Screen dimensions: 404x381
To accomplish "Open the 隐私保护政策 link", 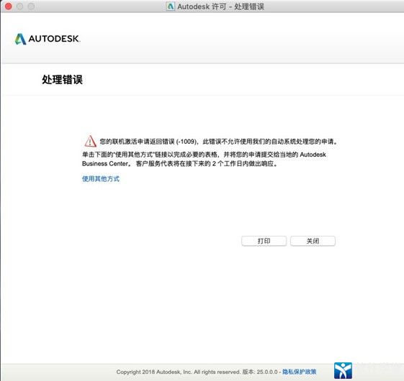I will (299, 372).
